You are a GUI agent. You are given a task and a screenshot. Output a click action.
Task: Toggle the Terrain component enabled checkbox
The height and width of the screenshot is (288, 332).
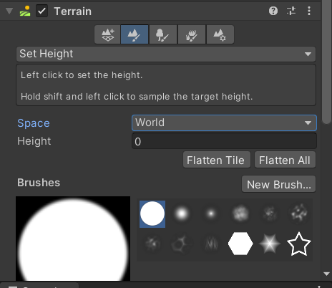41,11
